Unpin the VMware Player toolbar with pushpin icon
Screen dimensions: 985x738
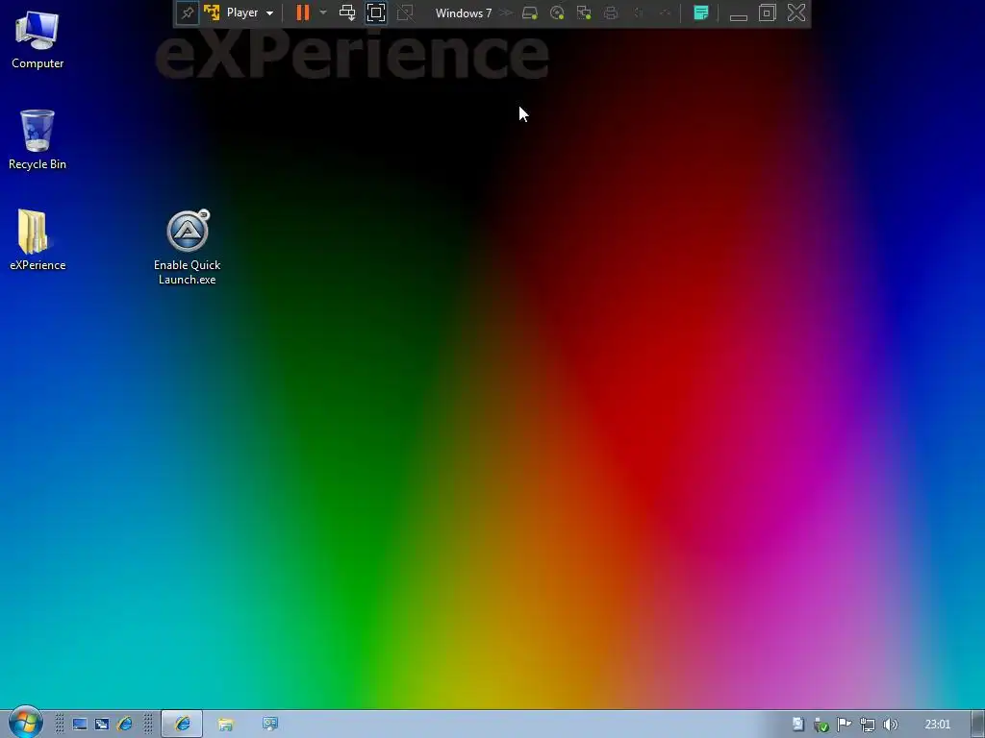[188, 13]
